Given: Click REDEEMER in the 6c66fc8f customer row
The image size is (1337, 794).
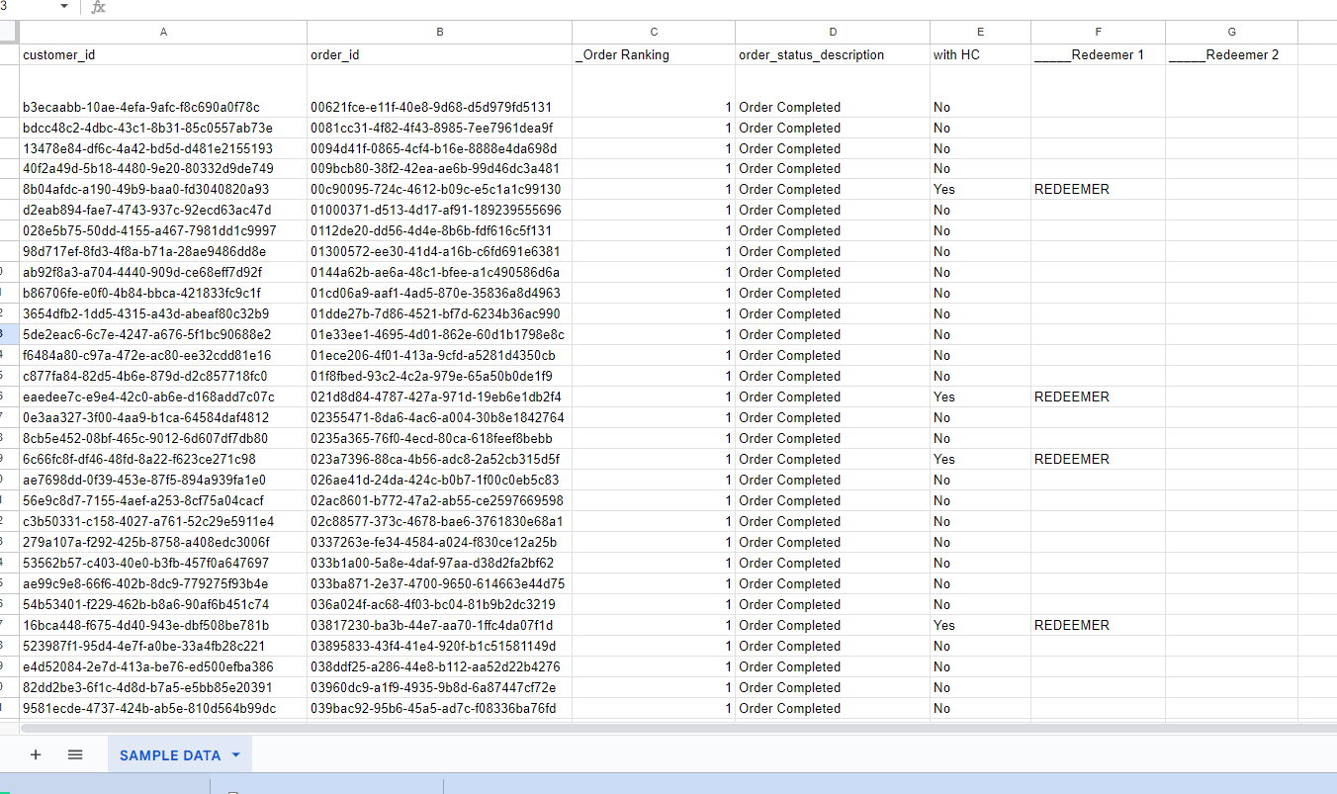Looking at the screenshot, I should click(1098, 459).
